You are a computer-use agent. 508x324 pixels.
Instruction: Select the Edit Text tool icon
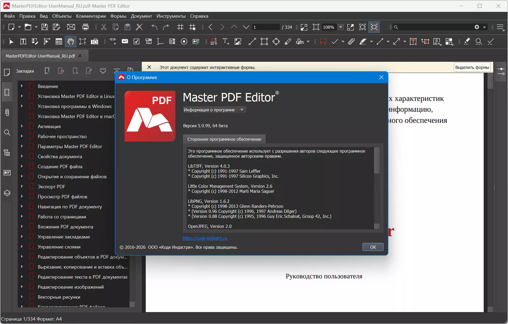click(23, 42)
